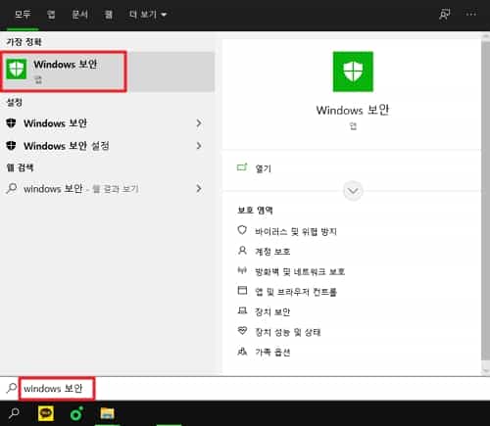The height and width of the screenshot is (426, 490).
Task: Open the three-dot options menu
Action: coord(471,14)
